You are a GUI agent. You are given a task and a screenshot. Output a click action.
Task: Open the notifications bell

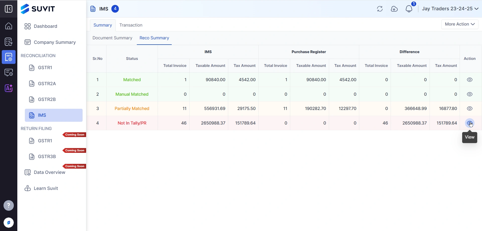tap(409, 9)
